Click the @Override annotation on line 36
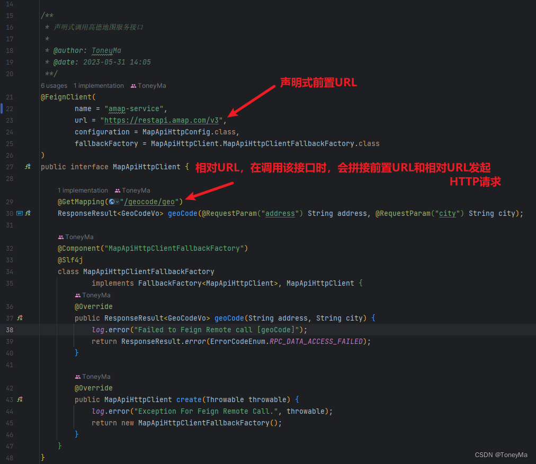 (x=94, y=307)
